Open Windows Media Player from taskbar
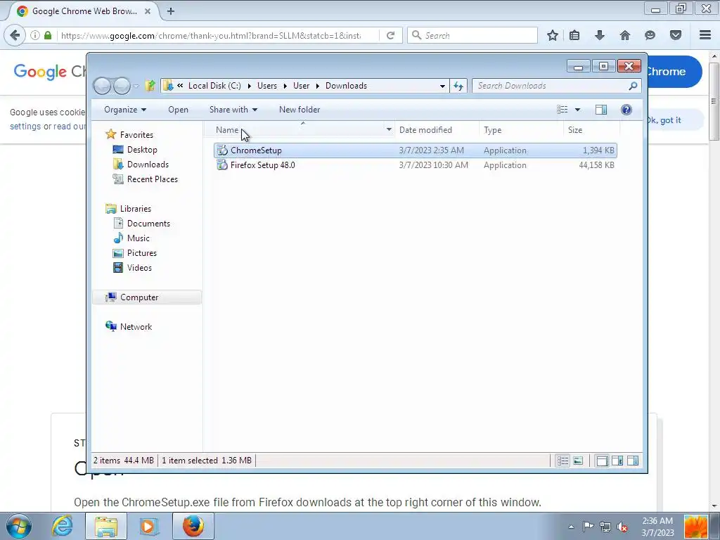 click(x=149, y=526)
